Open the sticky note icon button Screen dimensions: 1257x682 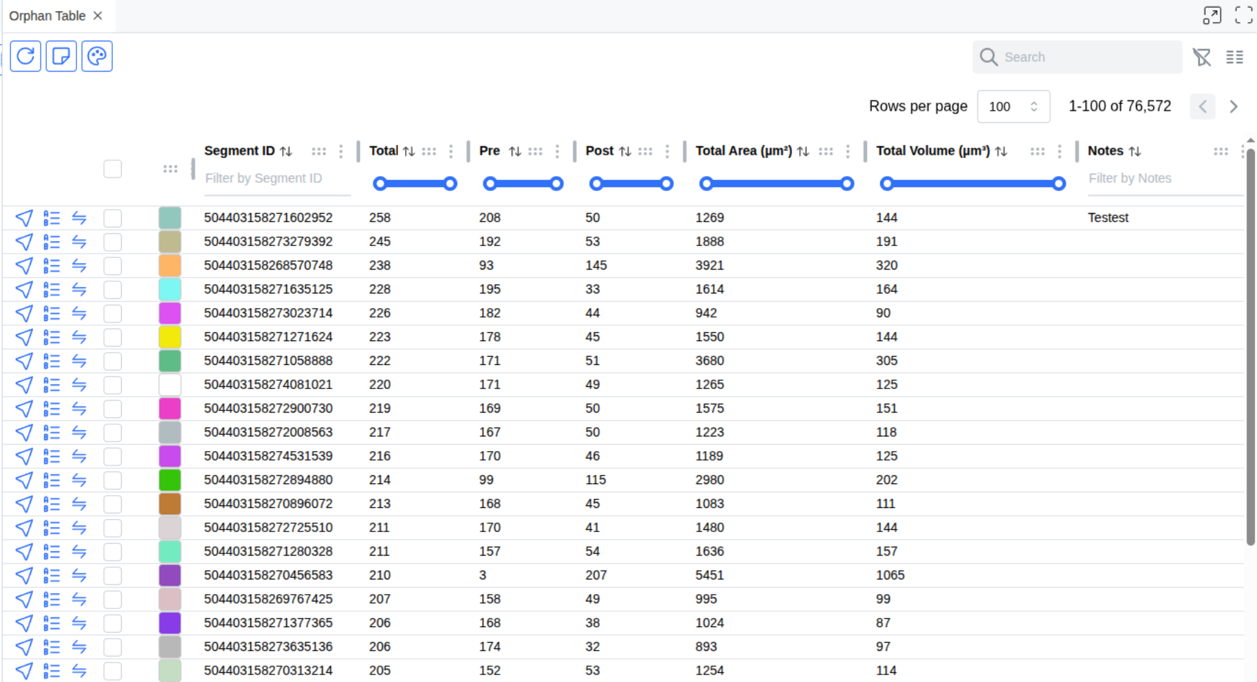pos(61,56)
